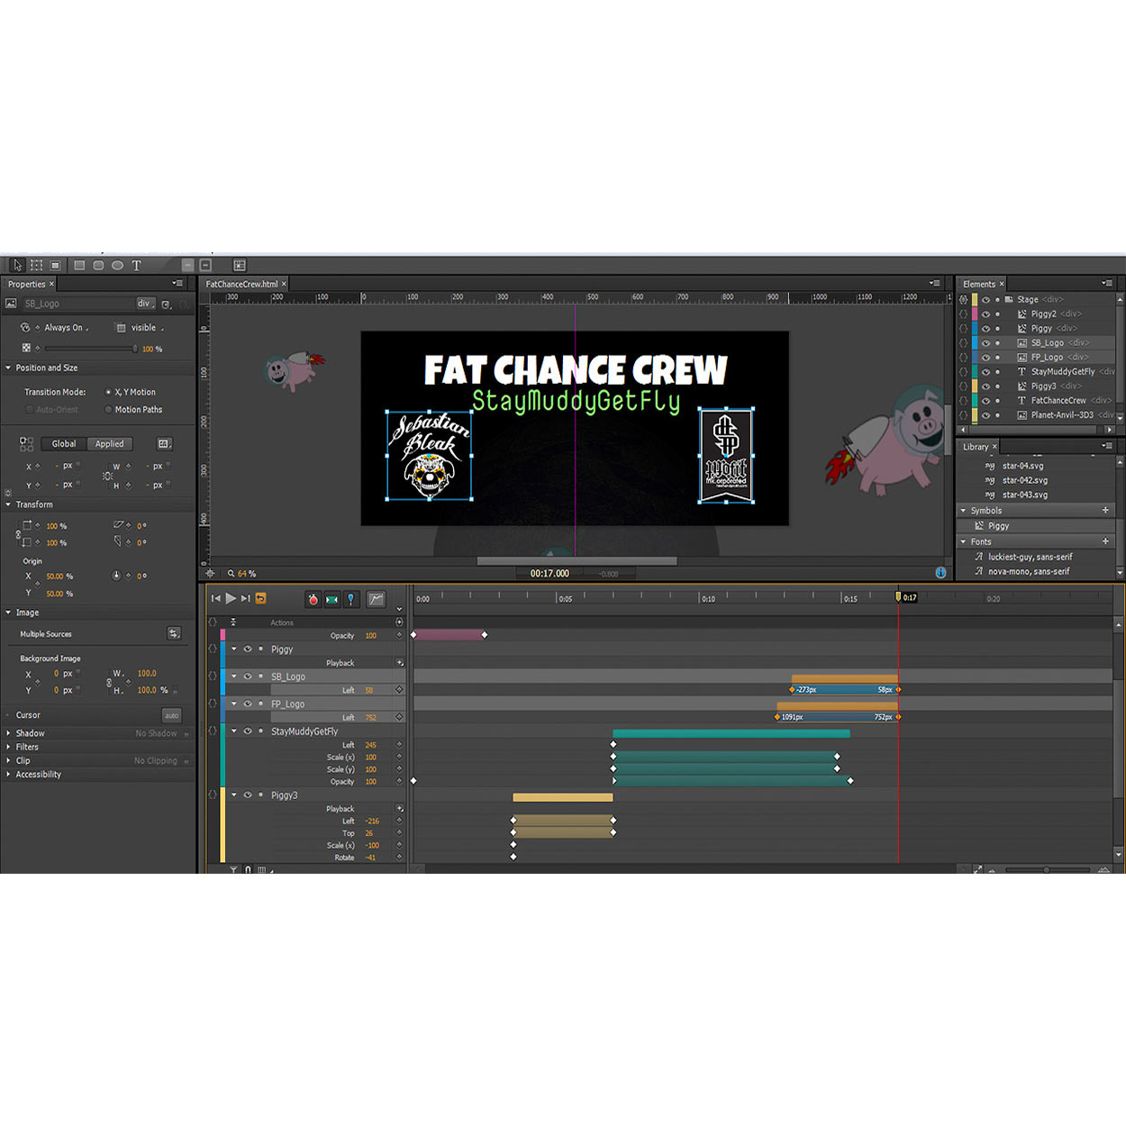Select the Text tool

137,265
